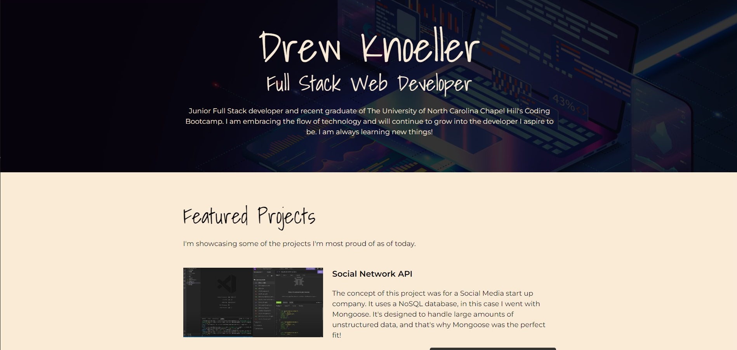Click the Full Stack Web Developer subtitle
This screenshot has height=350, width=737.
(x=369, y=84)
